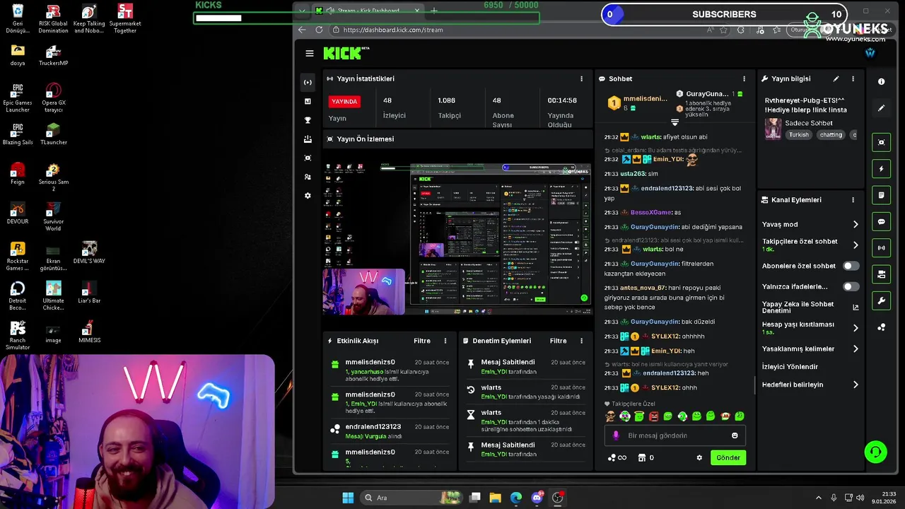
Task: Open Etkinlik Akışı three-dot menu
Action: [x=445, y=341]
